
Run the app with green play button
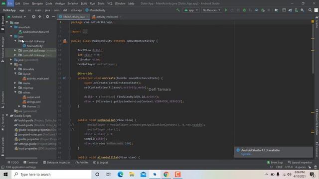tap(226, 10)
